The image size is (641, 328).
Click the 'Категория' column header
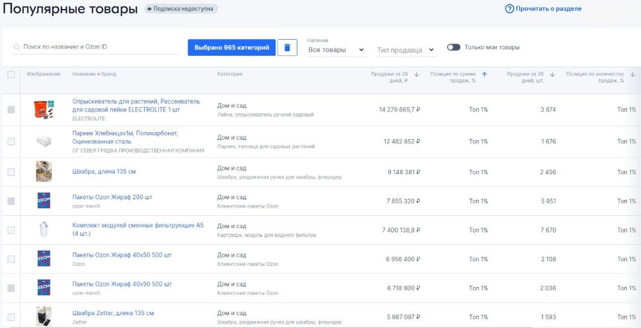point(230,74)
